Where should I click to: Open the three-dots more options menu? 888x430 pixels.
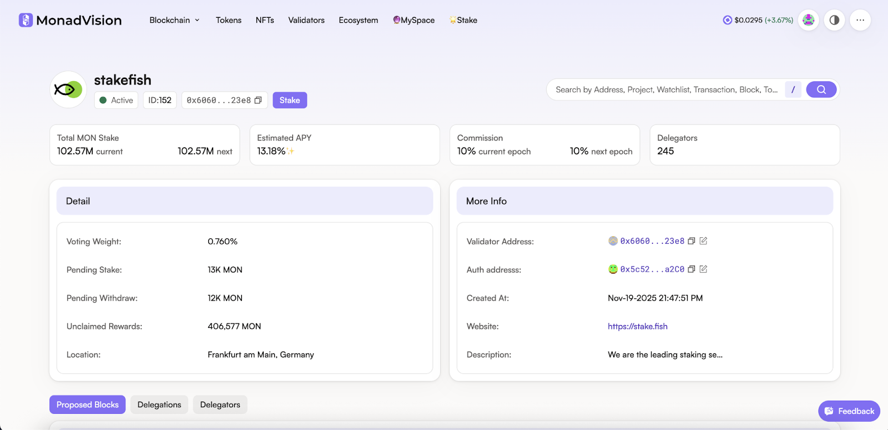860,21
